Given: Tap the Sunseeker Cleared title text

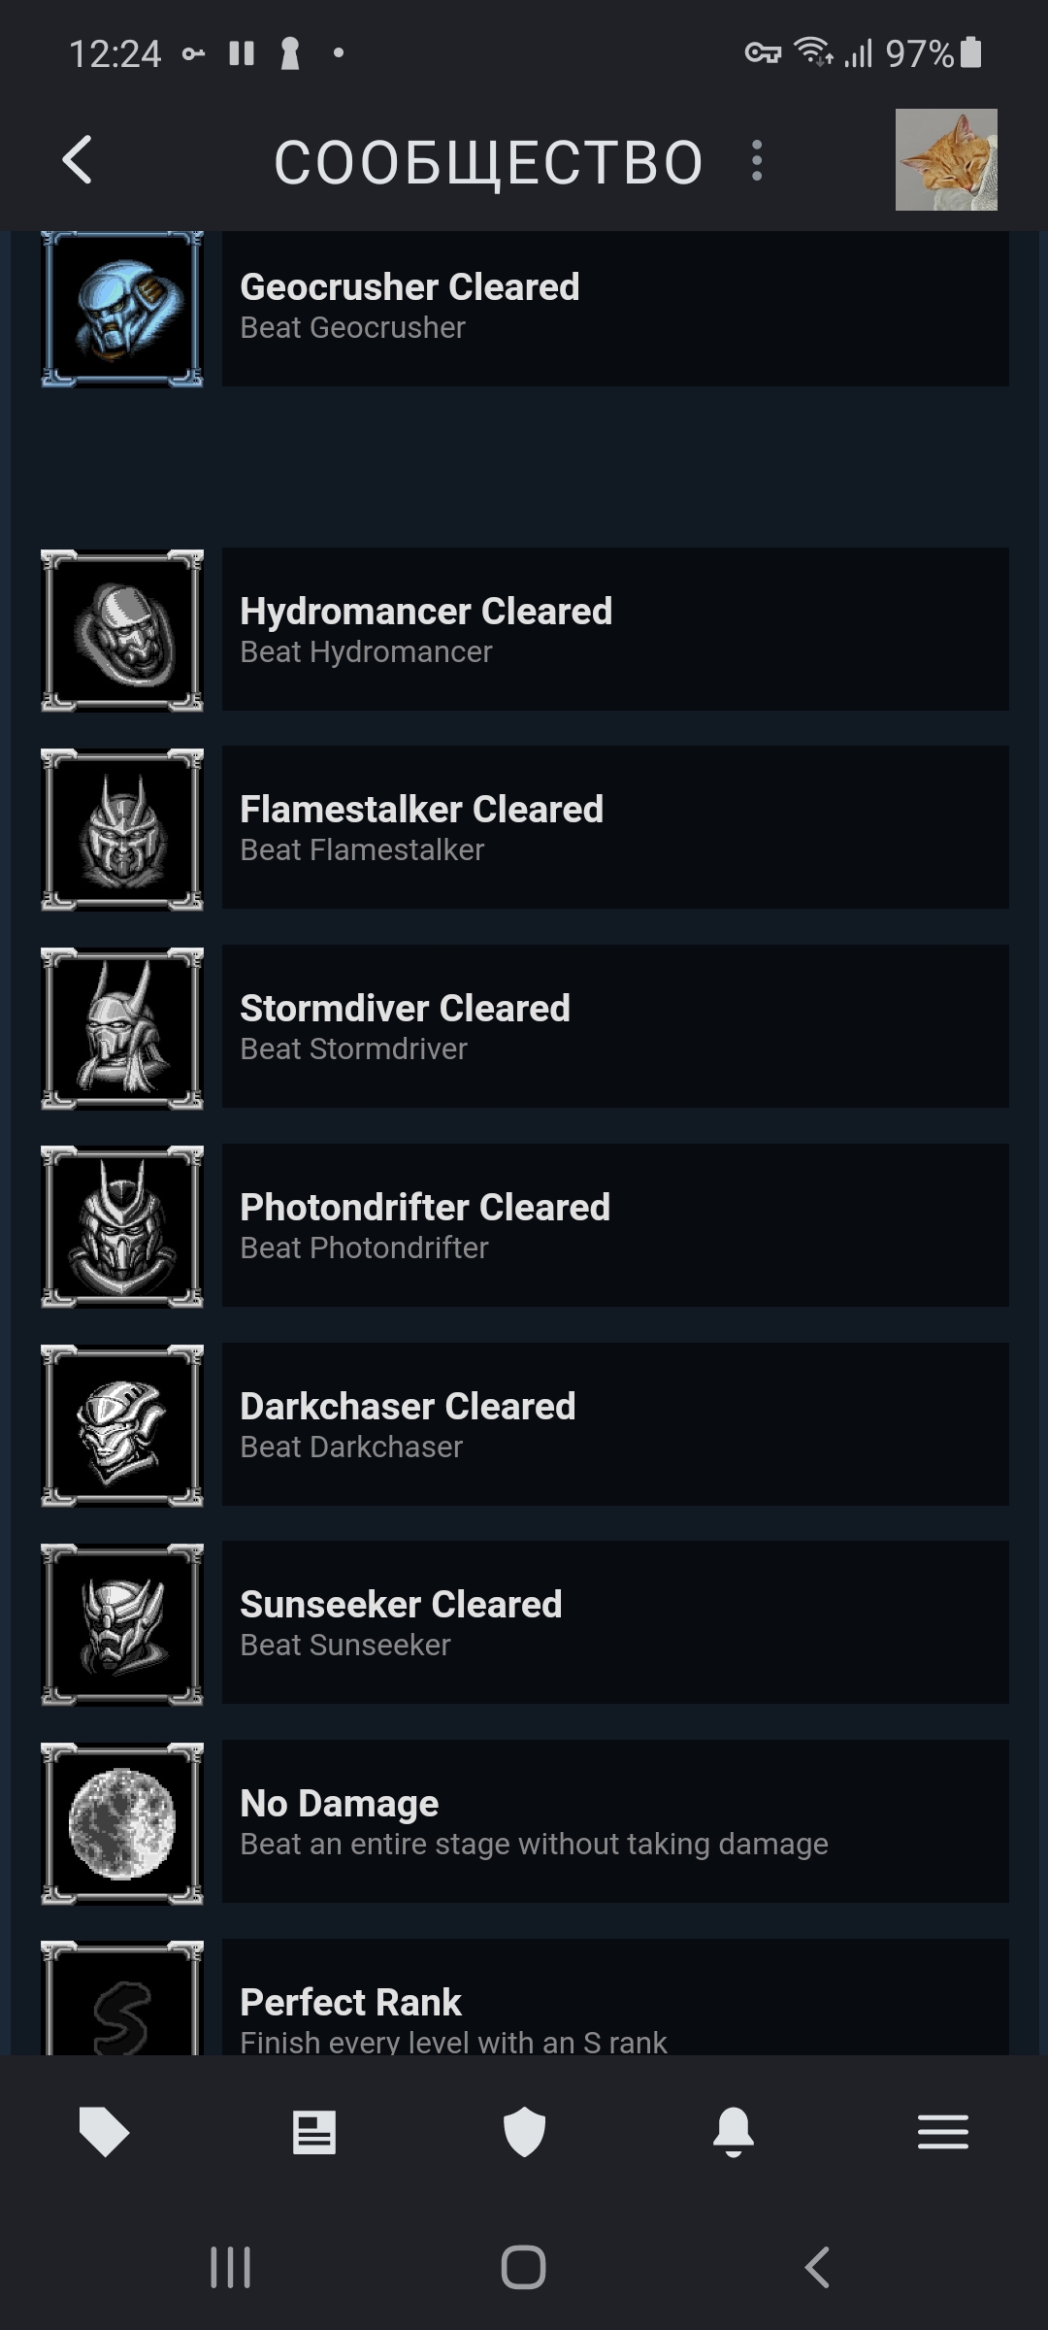Looking at the screenshot, I should pyautogui.click(x=401, y=1605).
